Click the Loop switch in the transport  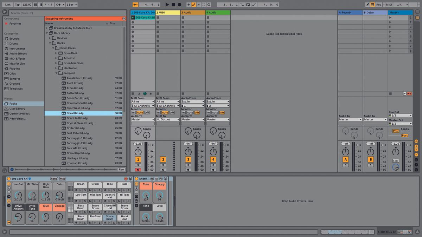[x=248, y=5]
